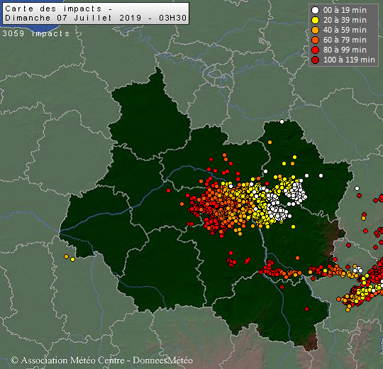This screenshot has width=383, height=369.
Task: Click the orange dot beside the western yellow dot
Action: click(x=66, y=256)
